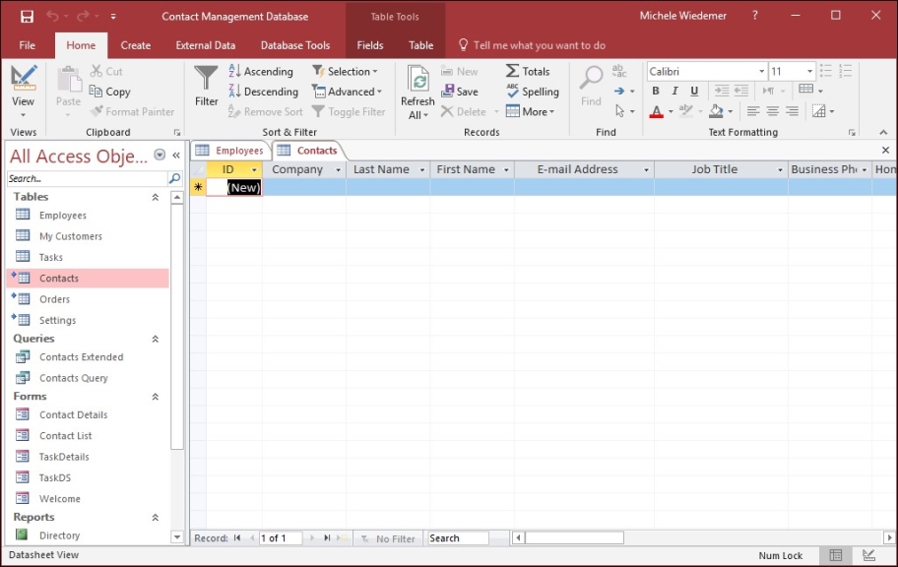
Task: Sort records Descending
Action: (264, 92)
